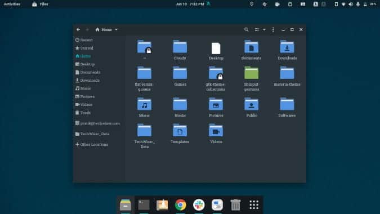Go back with the left arrow
This screenshot has width=380, height=214.
78,30
